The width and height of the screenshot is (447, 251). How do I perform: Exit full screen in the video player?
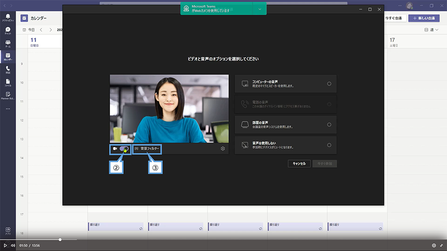442,245
